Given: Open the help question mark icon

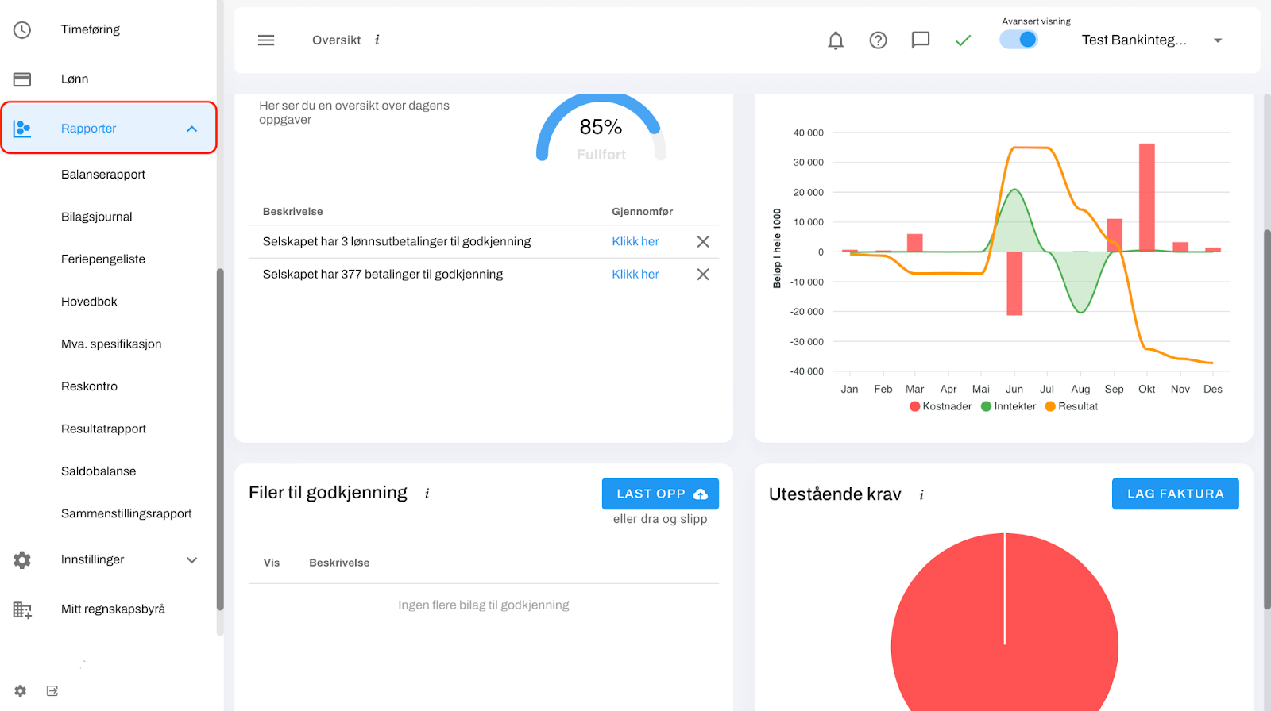Looking at the screenshot, I should pos(878,40).
